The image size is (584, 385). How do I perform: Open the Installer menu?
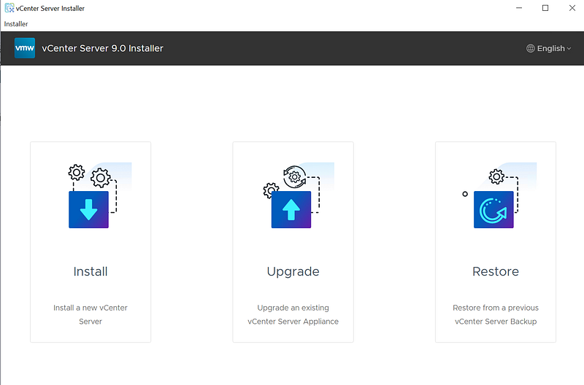click(16, 24)
